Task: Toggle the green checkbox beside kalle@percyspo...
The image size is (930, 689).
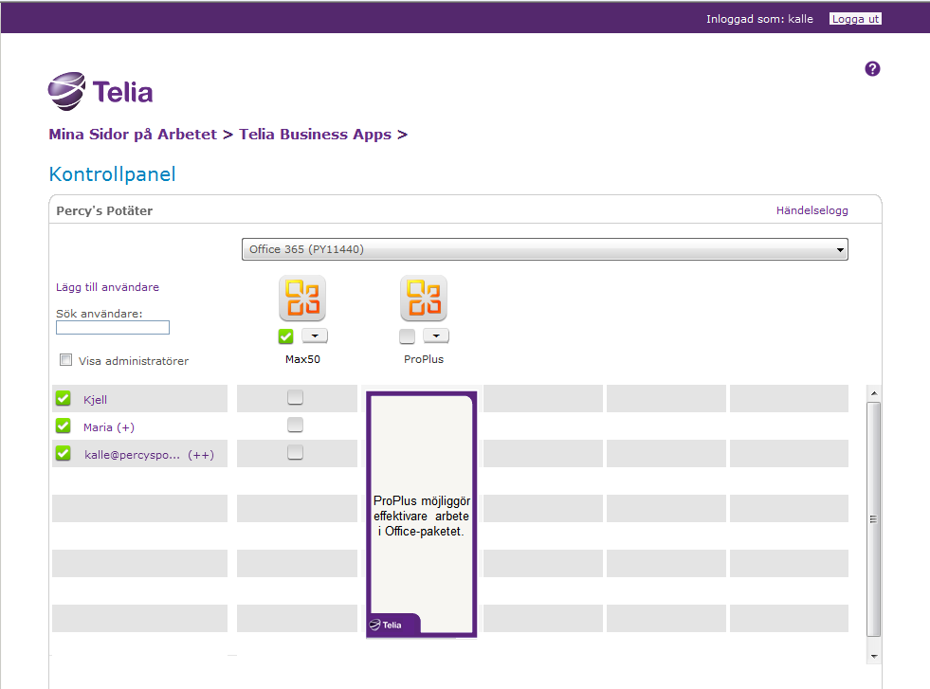Action: [63, 454]
